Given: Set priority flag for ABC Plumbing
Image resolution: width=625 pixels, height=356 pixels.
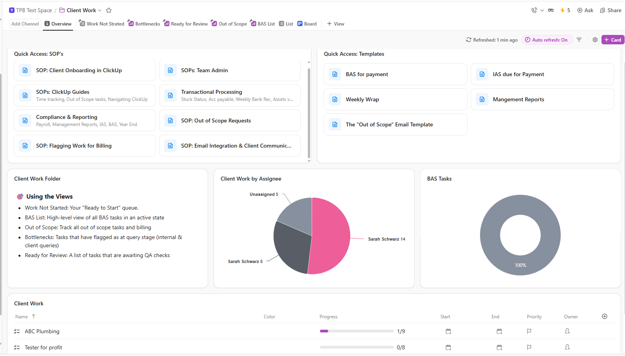Looking at the screenshot, I should (529, 331).
